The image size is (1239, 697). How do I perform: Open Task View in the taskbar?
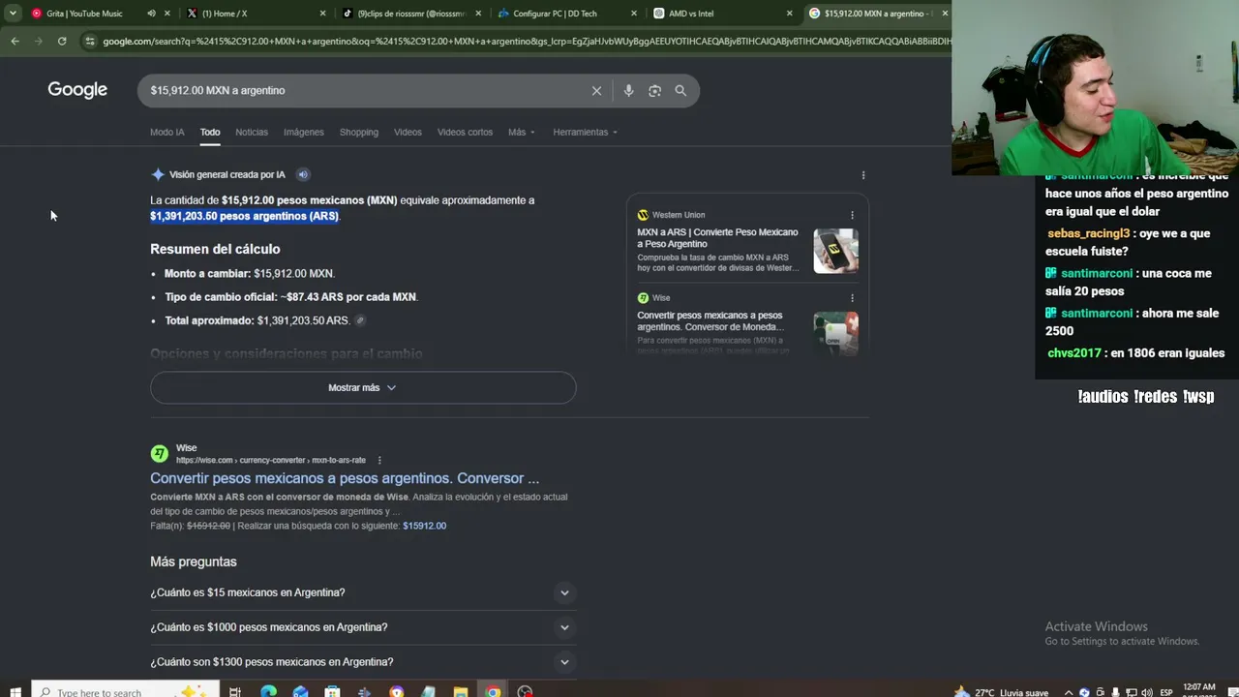pyautogui.click(x=235, y=691)
